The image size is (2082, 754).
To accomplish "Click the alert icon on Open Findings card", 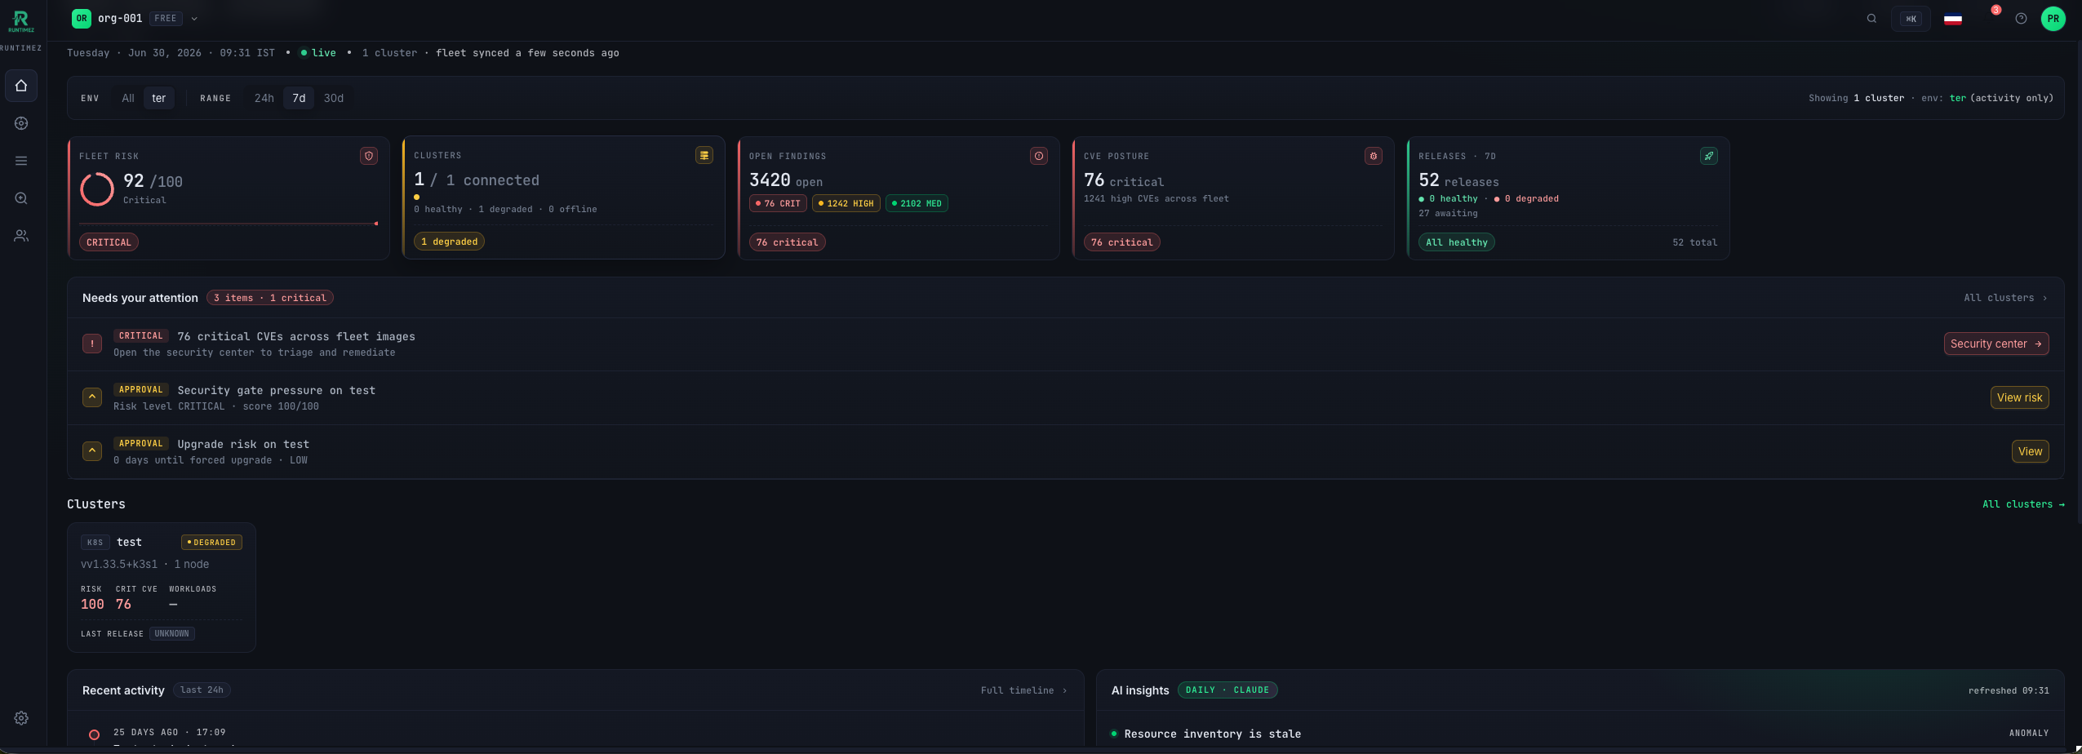I will point(1039,156).
